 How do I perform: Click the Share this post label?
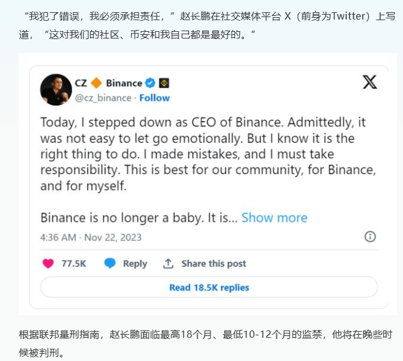pos(213,264)
